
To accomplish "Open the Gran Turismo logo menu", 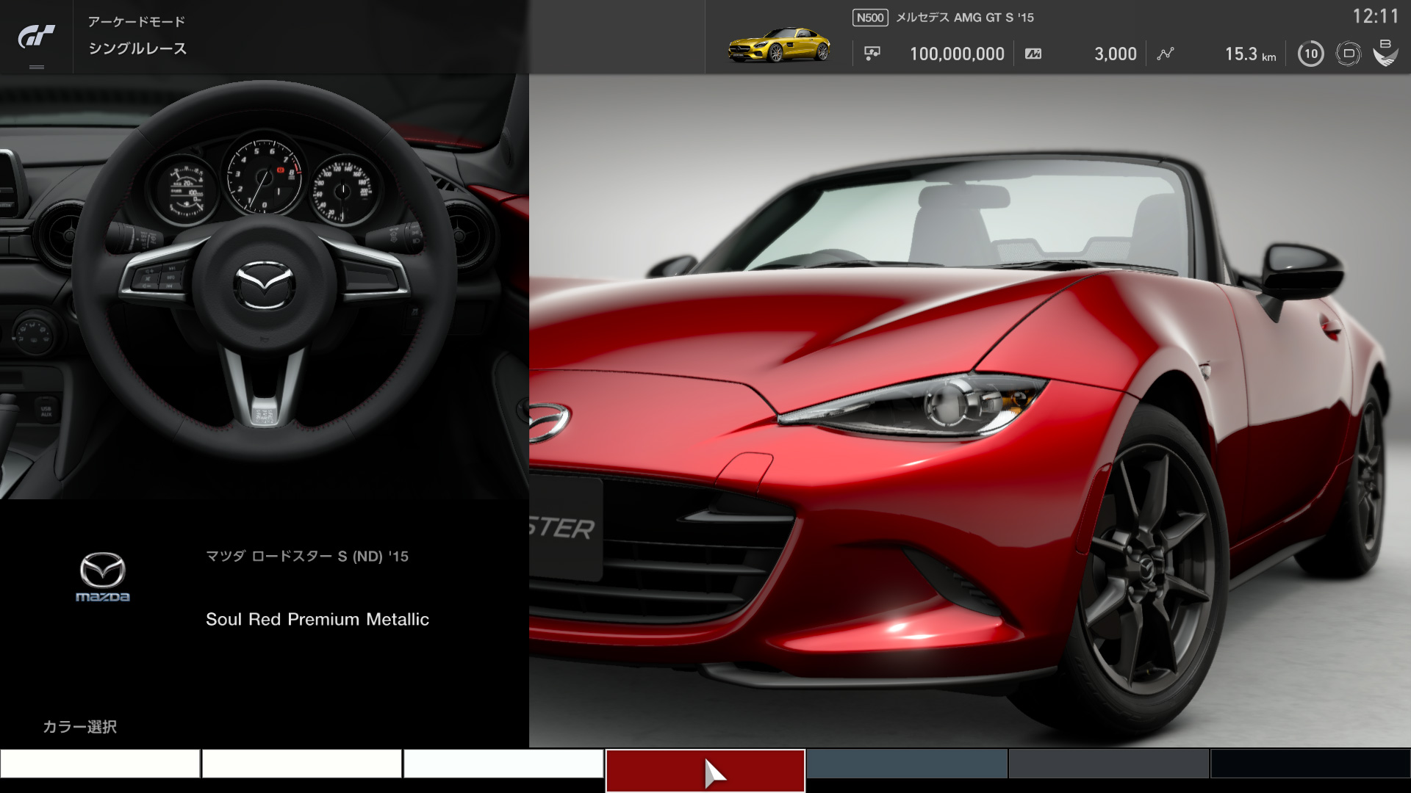I will [x=36, y=37].
